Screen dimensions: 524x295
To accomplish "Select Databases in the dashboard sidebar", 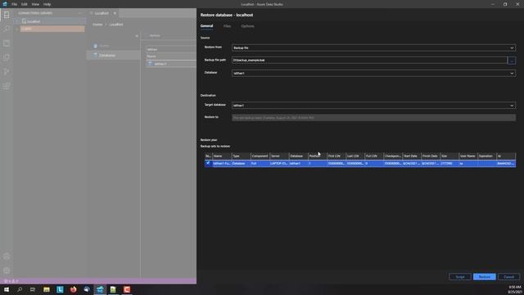I will (x=113, y=55).
